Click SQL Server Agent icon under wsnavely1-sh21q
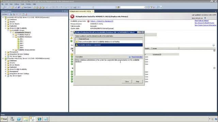Screen dimensions: 218x122 pos(8,56)
